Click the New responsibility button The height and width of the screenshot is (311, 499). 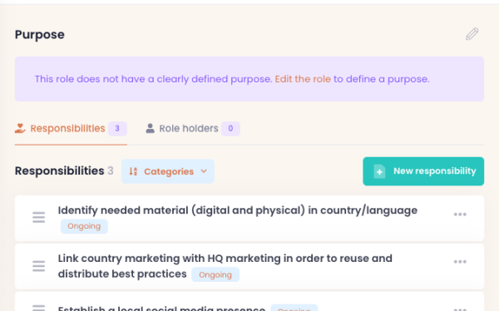coord(423,171)
